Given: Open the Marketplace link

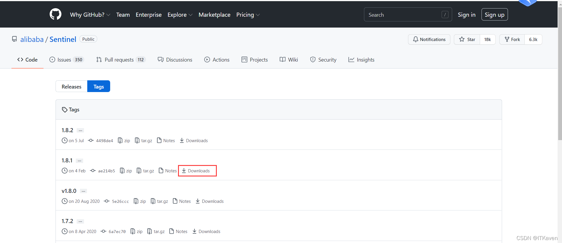Looking at the screenshot, I should click(x=214, y=15).
